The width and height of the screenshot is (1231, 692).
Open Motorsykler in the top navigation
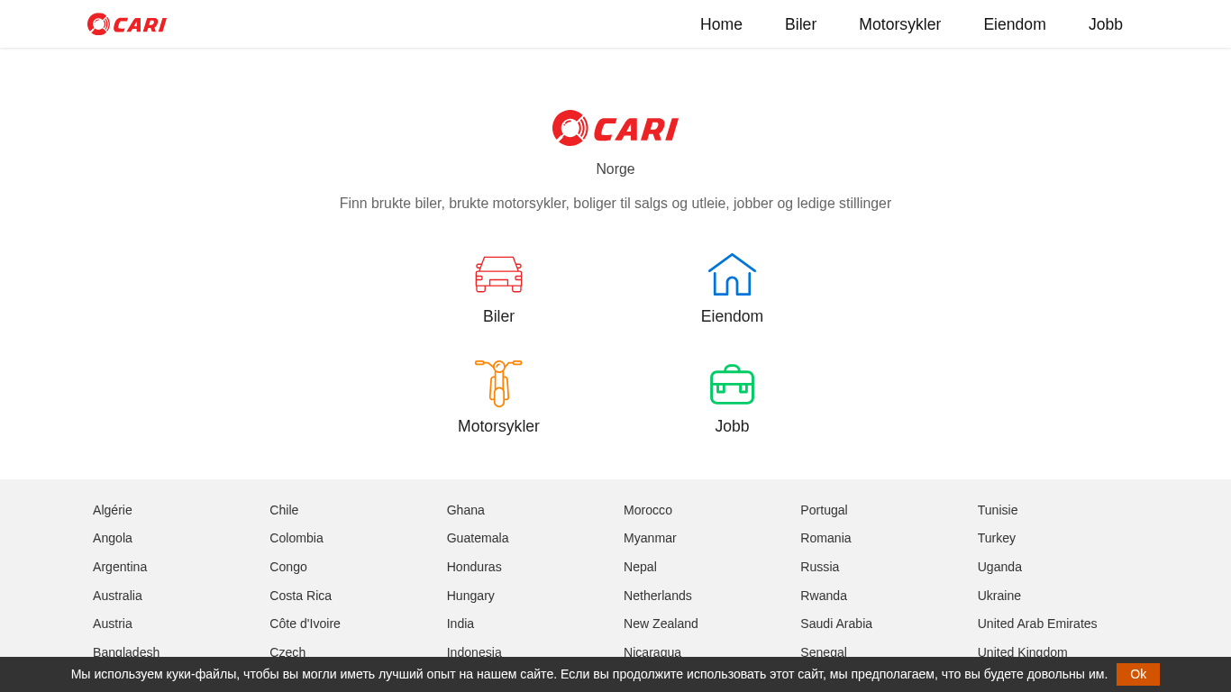[x=899, y=24]
